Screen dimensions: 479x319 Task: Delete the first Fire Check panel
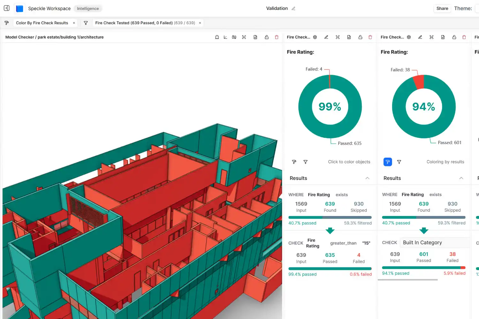coord(370,37)
